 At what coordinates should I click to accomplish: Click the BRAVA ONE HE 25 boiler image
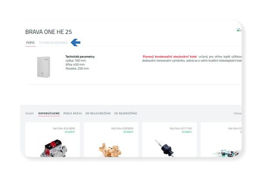tap(43, 67)
